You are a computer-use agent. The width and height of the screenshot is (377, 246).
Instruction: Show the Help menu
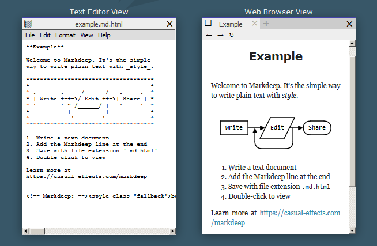[x=104, y=35]
